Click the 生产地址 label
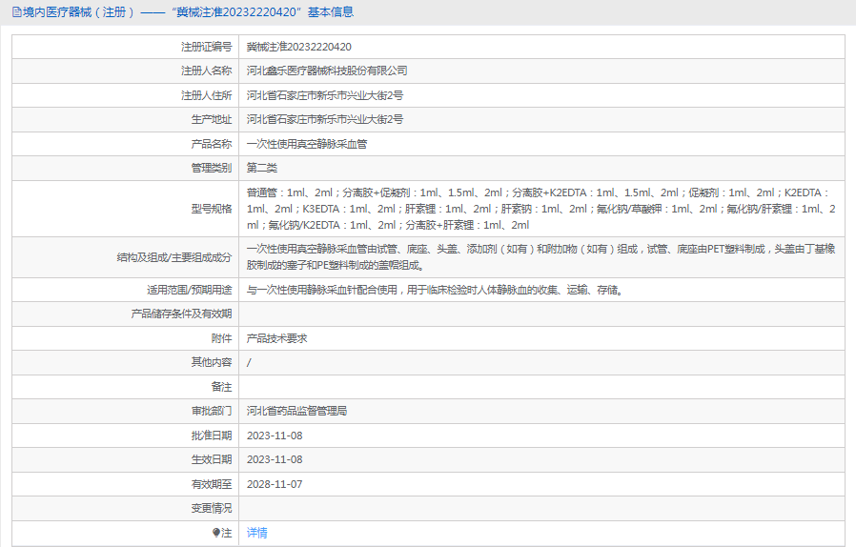Viewport: 856px width, 547px height. coord(212,119)
